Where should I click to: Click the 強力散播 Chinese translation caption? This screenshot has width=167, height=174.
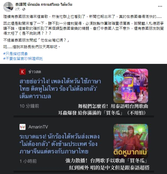[107, 164]
